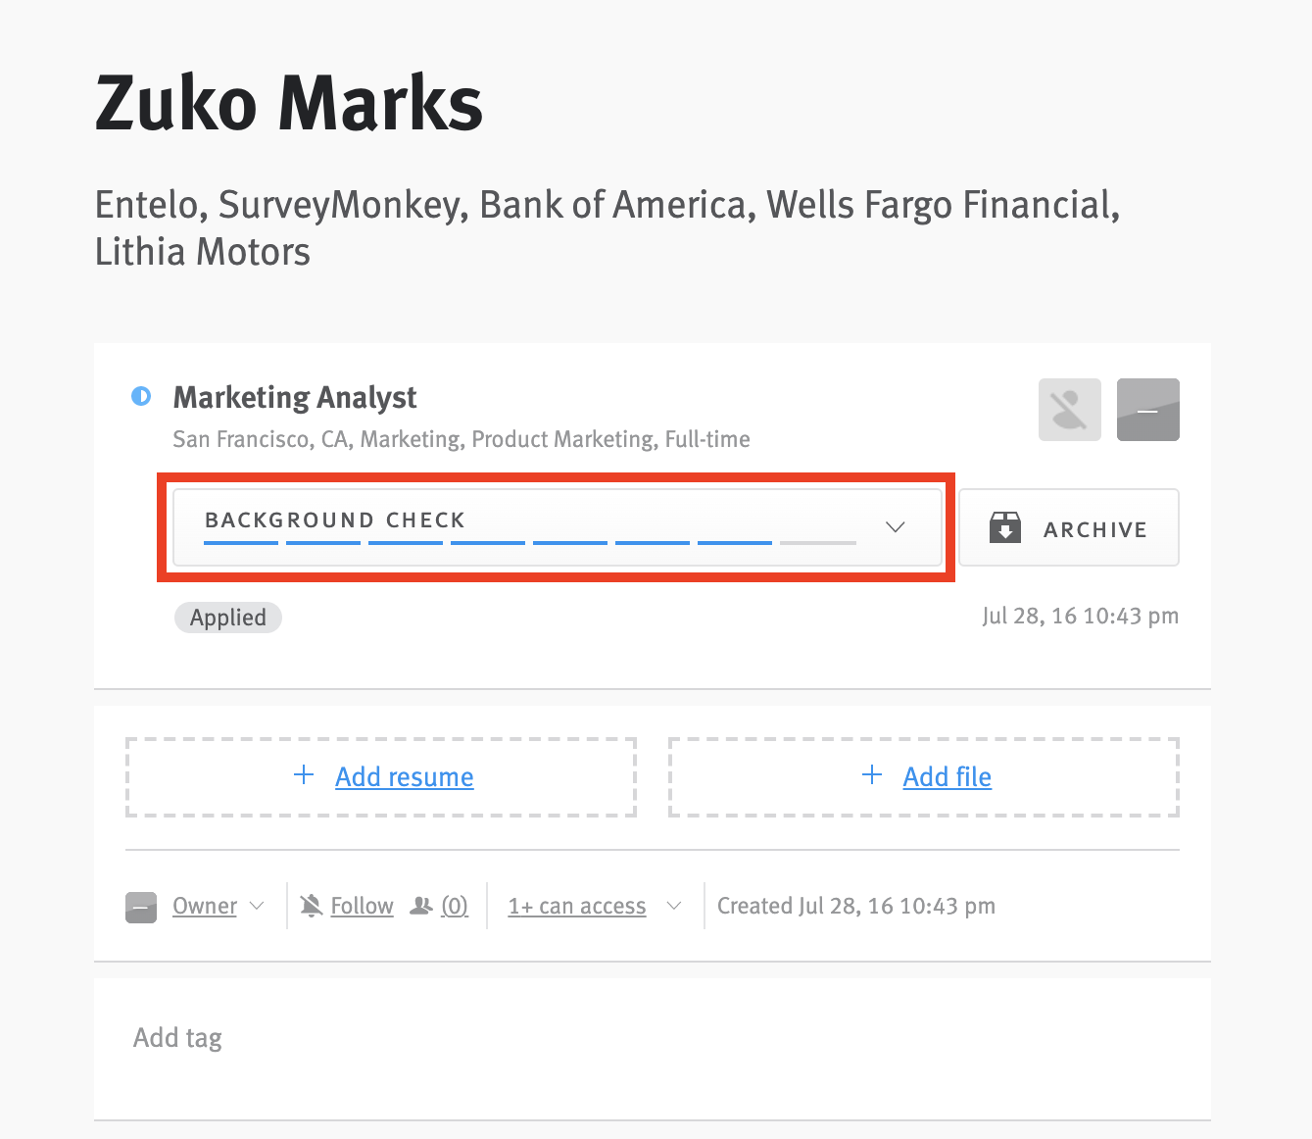The width and height of the screenshot is (1312, 1139).
Task: Open the Add resume link
Action: (x=404, y=776)
